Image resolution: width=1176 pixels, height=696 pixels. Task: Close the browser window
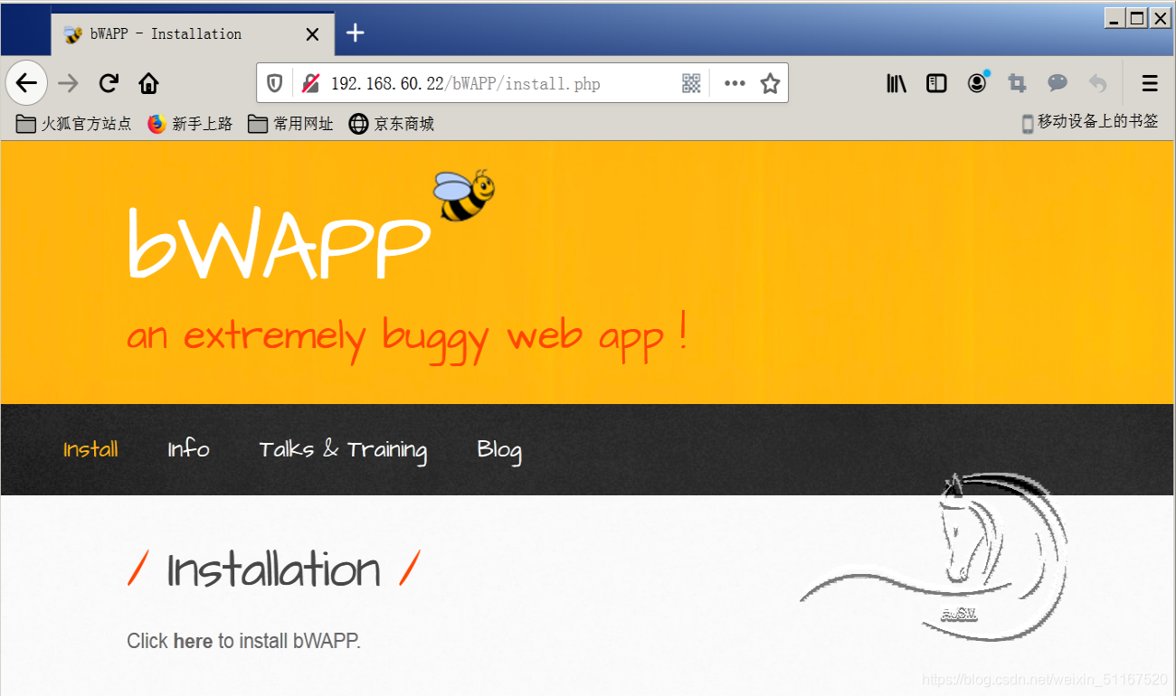[x=1160, y=17]
